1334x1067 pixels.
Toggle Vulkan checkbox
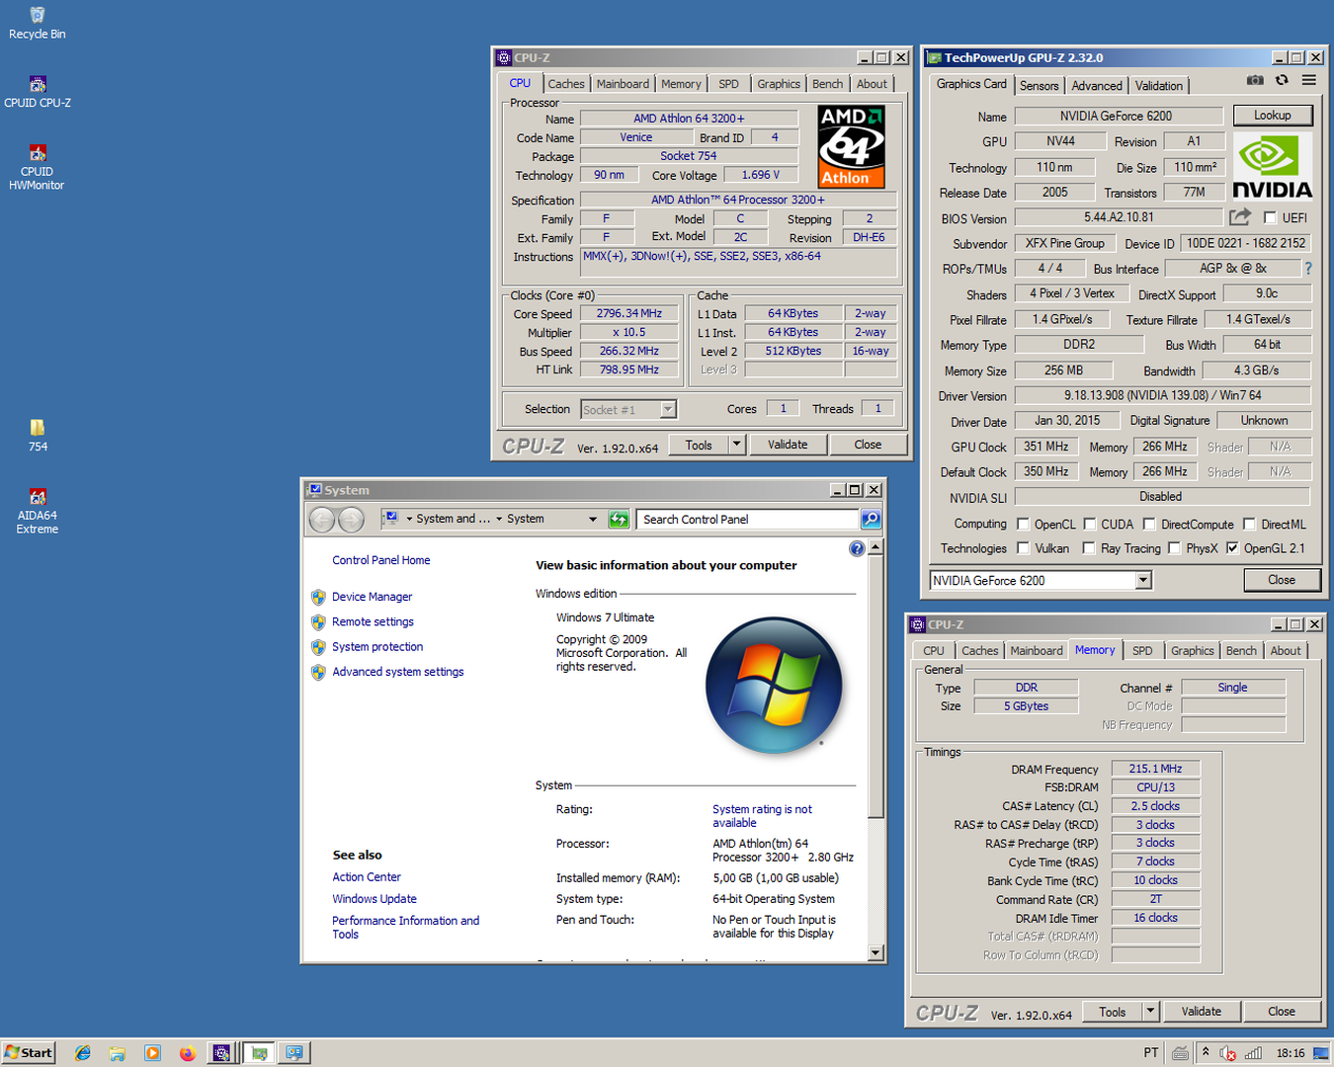click(x=1024, y=548)
